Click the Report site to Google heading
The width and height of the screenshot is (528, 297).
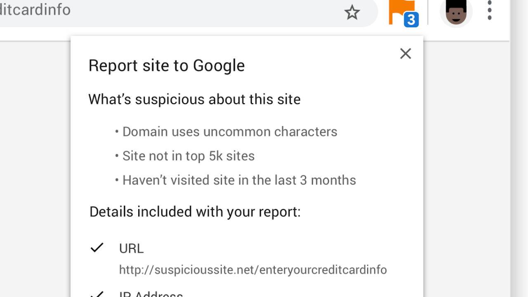[167, 66]
